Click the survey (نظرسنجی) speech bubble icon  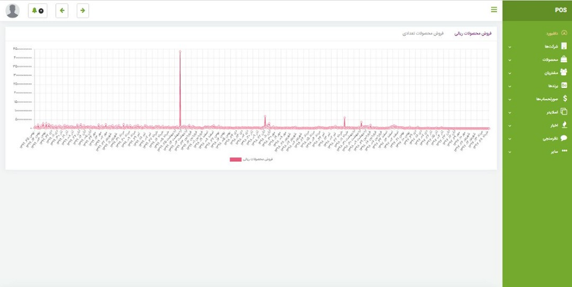point(564,138)
